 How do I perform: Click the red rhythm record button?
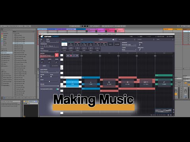pos(57,55)
